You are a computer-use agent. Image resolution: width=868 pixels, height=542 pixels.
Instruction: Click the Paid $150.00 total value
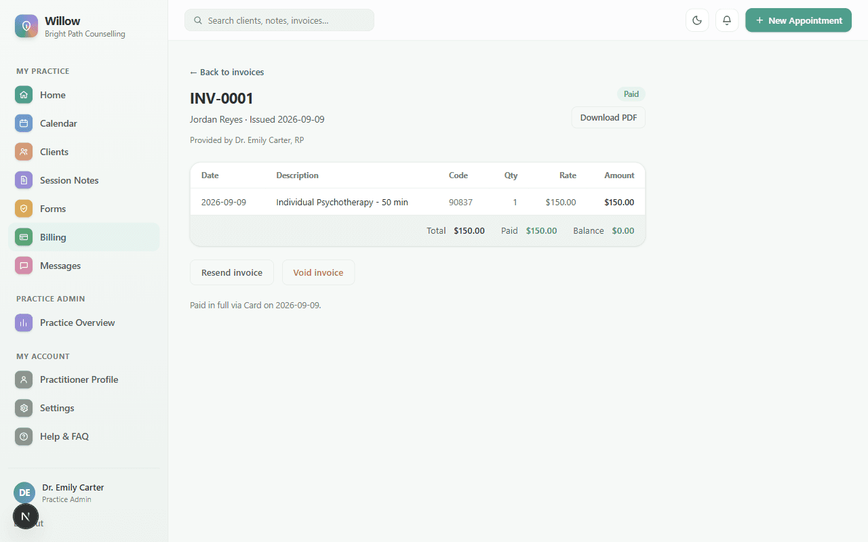[541, 230]
